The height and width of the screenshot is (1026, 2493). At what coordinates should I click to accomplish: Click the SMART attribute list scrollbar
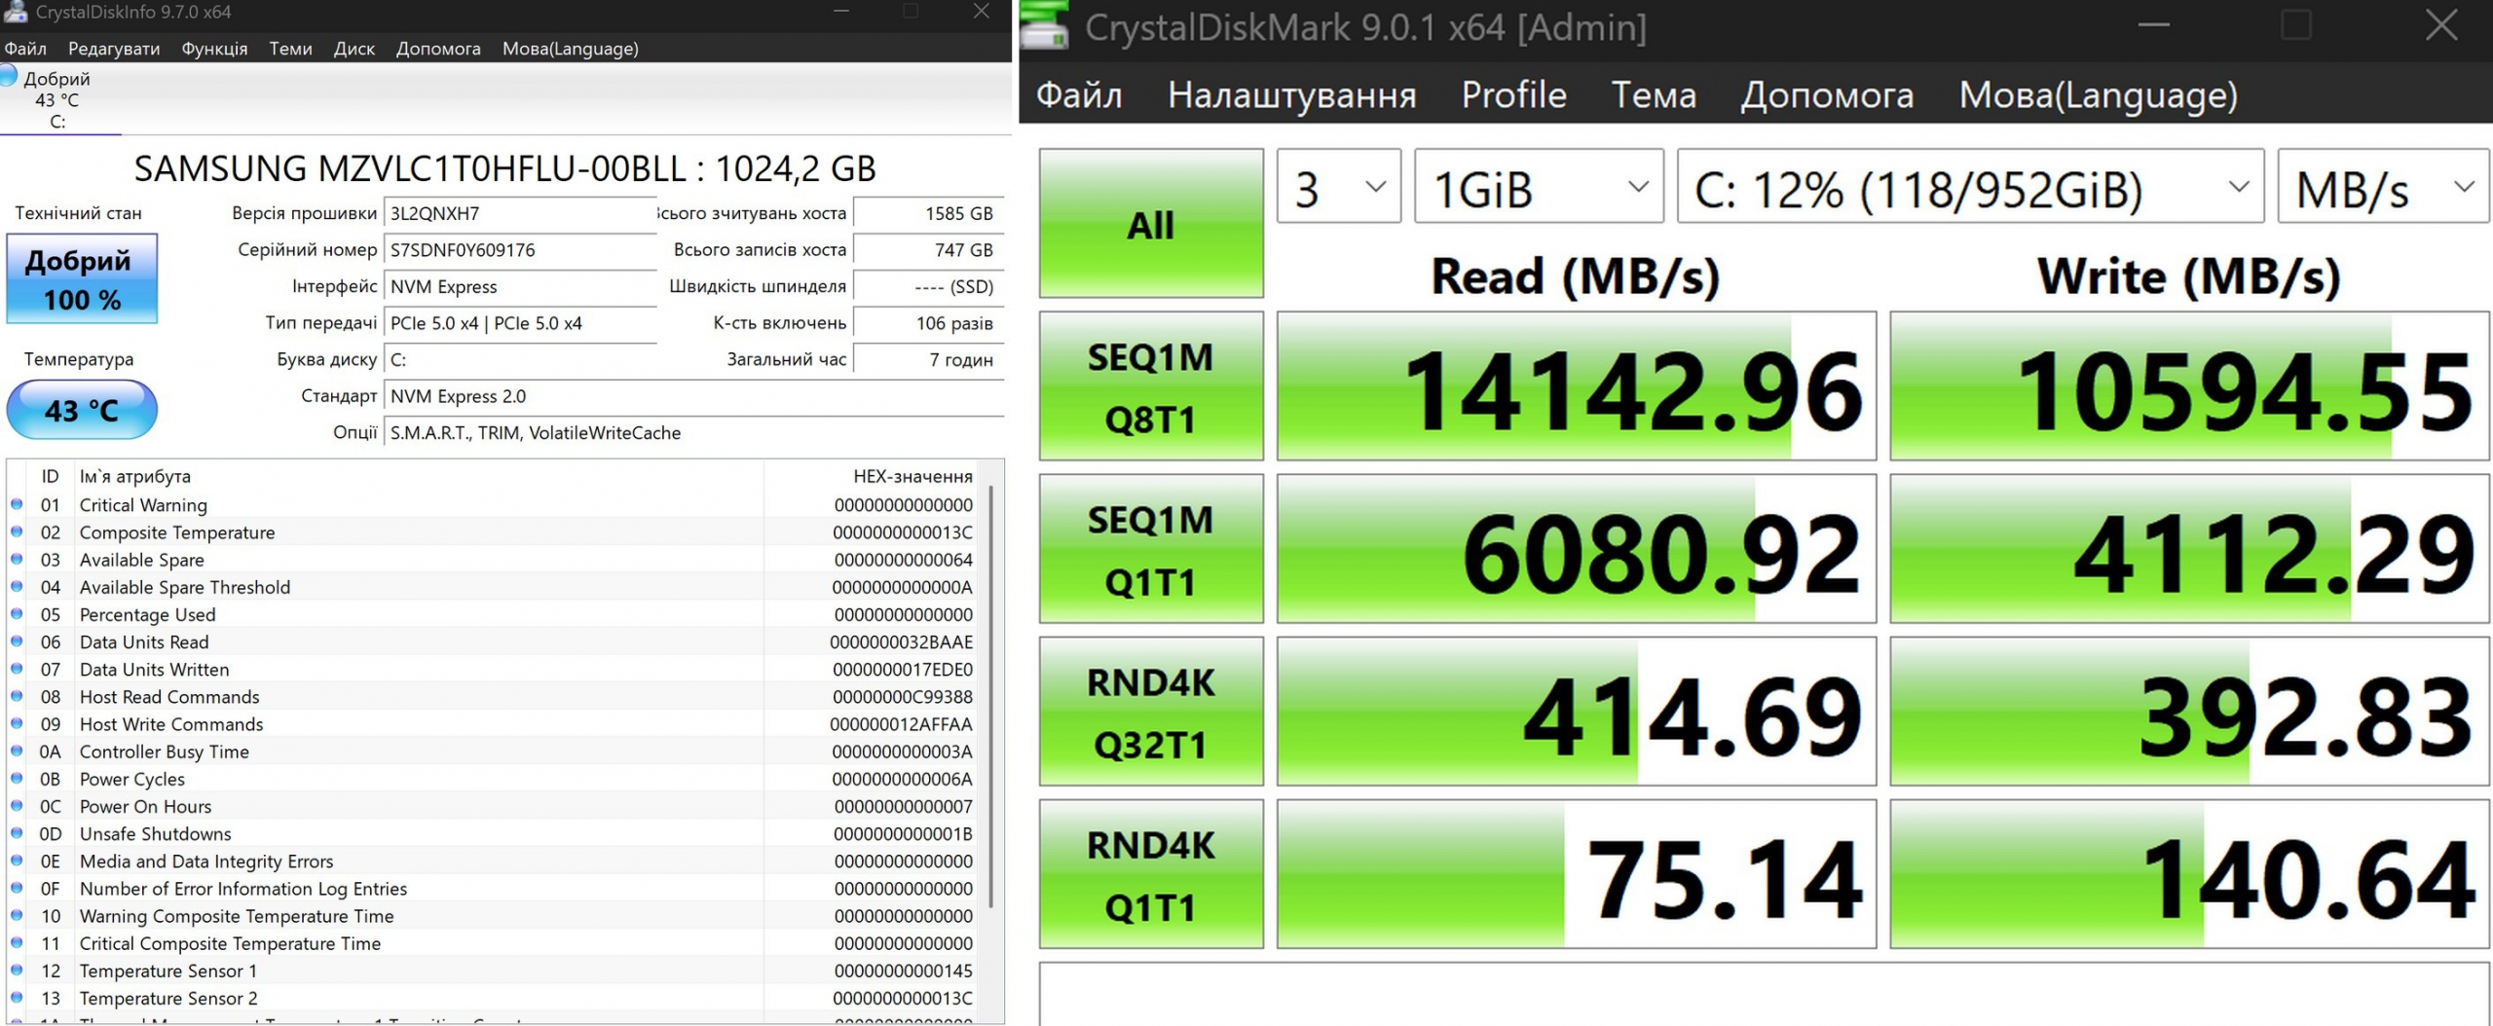tap(991, 696)
